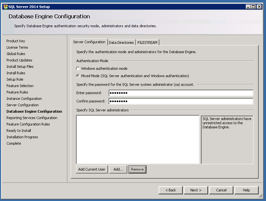Cancel the SQL Server installation
Viewport: 266px width, 201px height.
pyautogui.click(x=221, y=190)
